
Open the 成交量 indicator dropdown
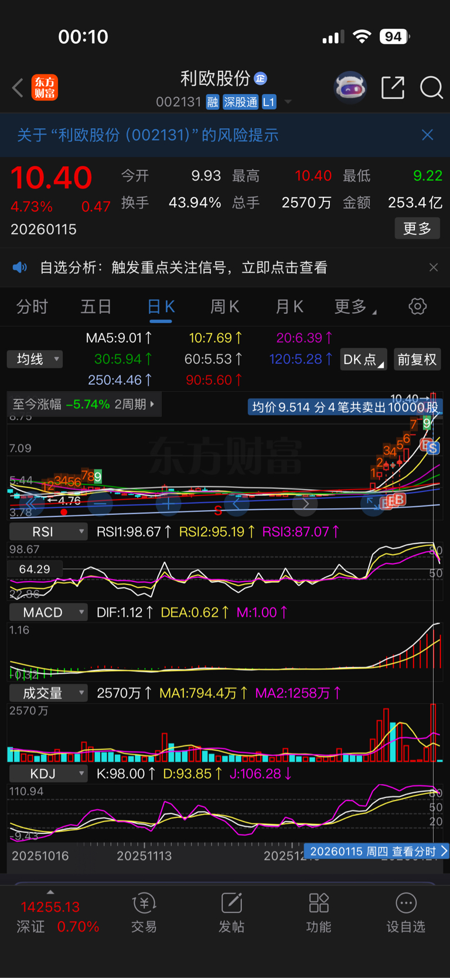49,693
